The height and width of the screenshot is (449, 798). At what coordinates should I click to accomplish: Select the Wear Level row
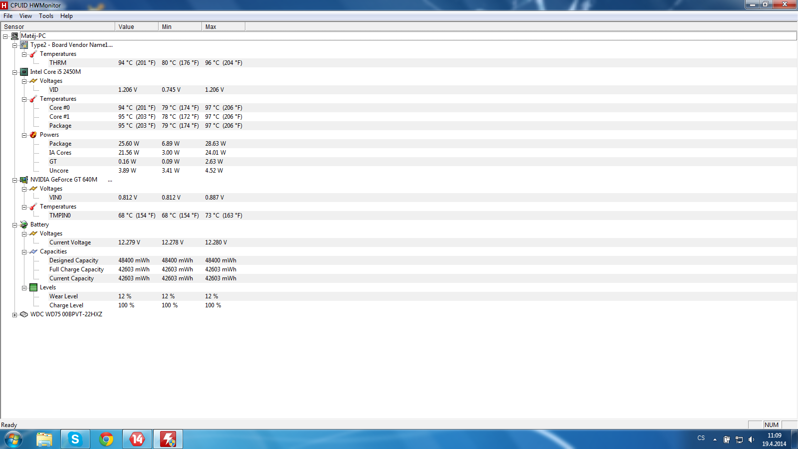pos(399,296)
